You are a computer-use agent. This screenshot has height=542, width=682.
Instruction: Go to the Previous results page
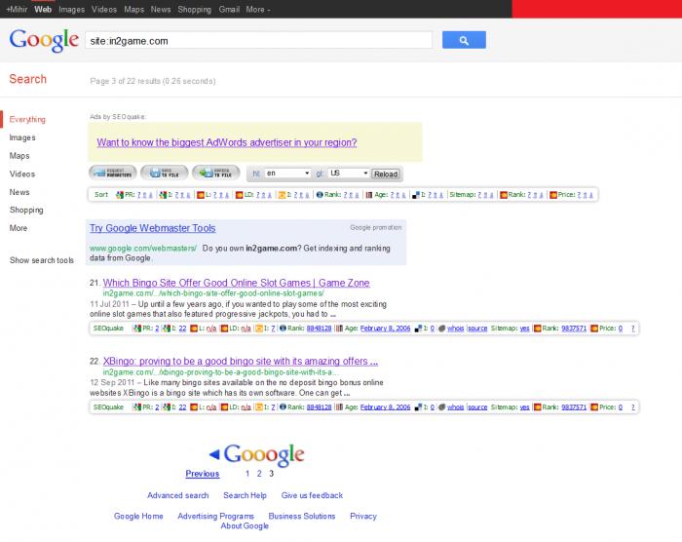point(203,474)
